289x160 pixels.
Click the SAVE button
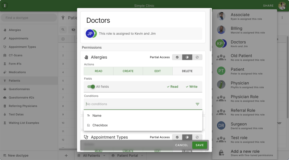pyautogui.click(x=200, y=145)
